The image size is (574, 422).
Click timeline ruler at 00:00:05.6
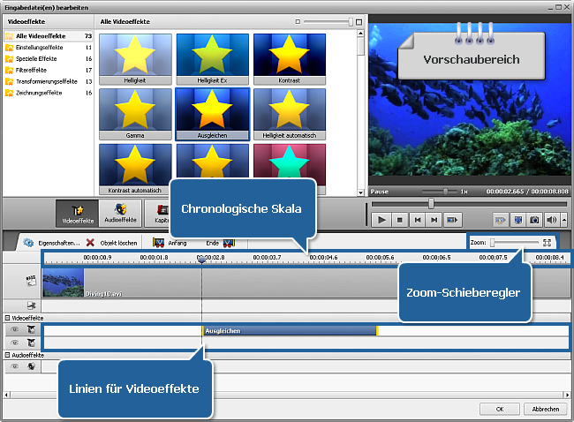point(380,257)
